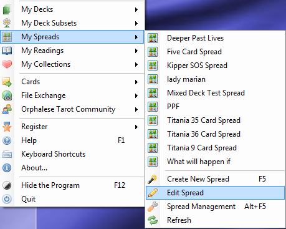The image size is (286, 229).
Task: Click the spread icon beside PPF
Action: pyautogui.click(x=153, y=107)
